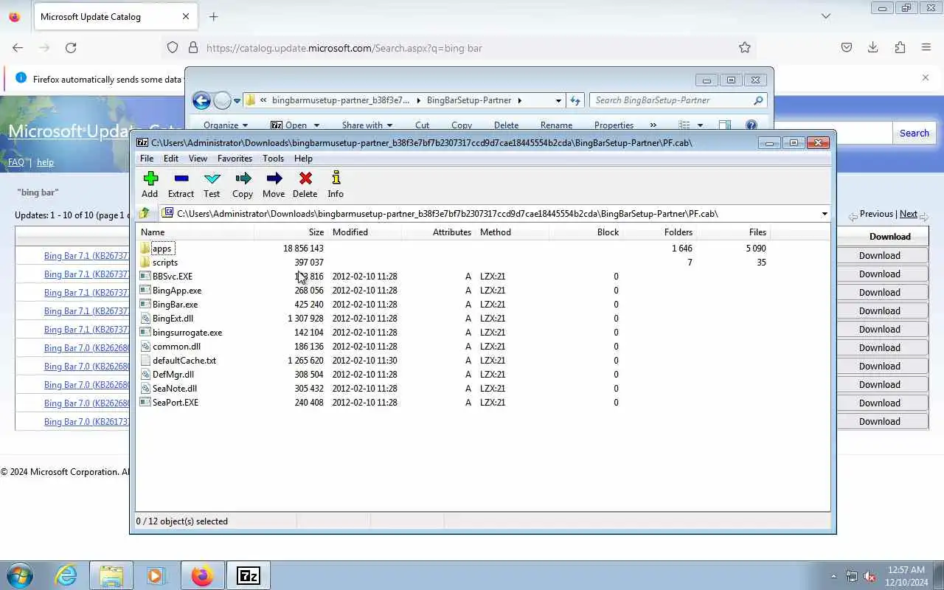Open the Windows Start menu
This screenshot has width=944, height=590.
pyautogui.click(x=20, y=575)
